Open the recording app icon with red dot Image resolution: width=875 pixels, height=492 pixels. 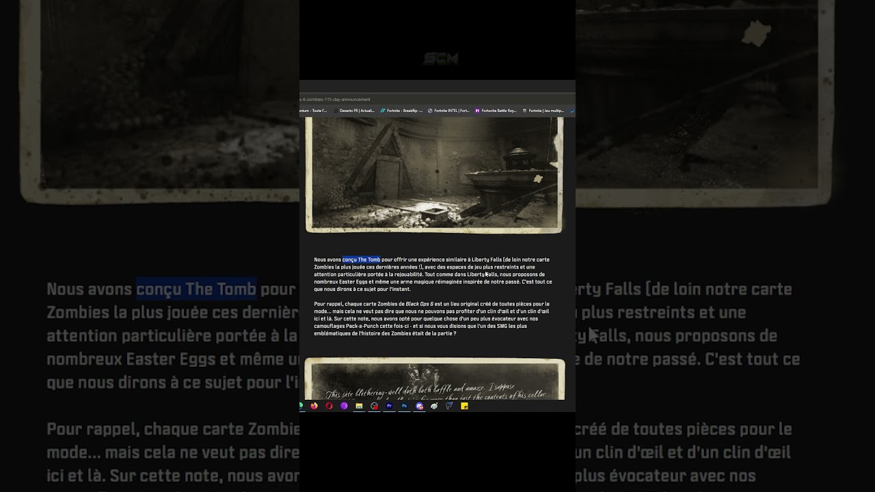[374, 406]
